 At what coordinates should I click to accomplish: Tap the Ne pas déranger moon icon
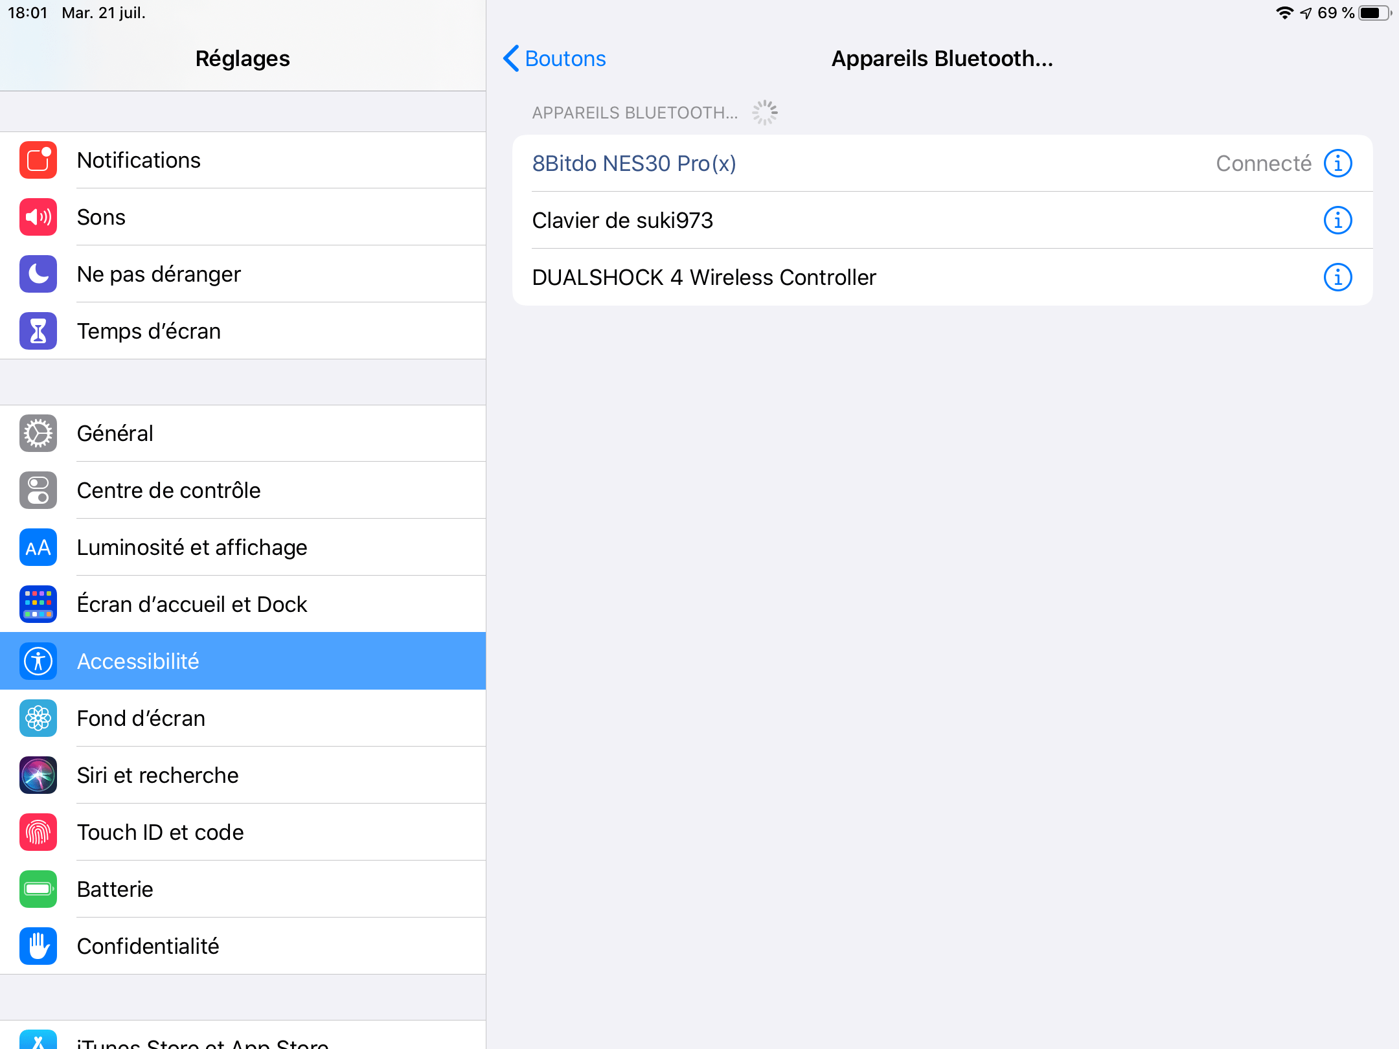pos(38,274)
